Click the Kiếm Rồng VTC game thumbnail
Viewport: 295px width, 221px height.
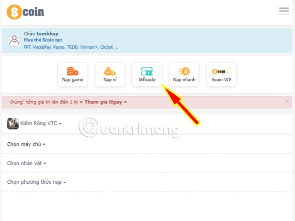pos(13,123)
